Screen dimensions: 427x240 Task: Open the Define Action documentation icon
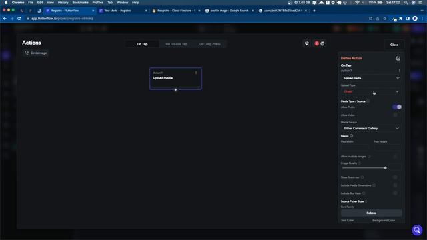[398, 58]
